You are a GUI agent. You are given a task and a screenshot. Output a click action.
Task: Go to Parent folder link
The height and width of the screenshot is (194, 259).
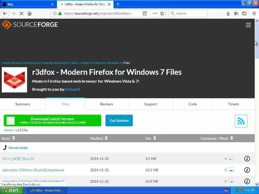pyautogui.click(x=18, y=148)
